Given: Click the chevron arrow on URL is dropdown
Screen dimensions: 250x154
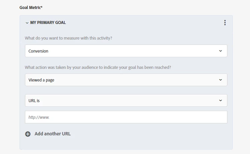Looking at the screenshot, I should (x=220, y=100).
